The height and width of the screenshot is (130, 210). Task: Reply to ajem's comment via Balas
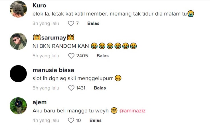[x=96, y=120]
